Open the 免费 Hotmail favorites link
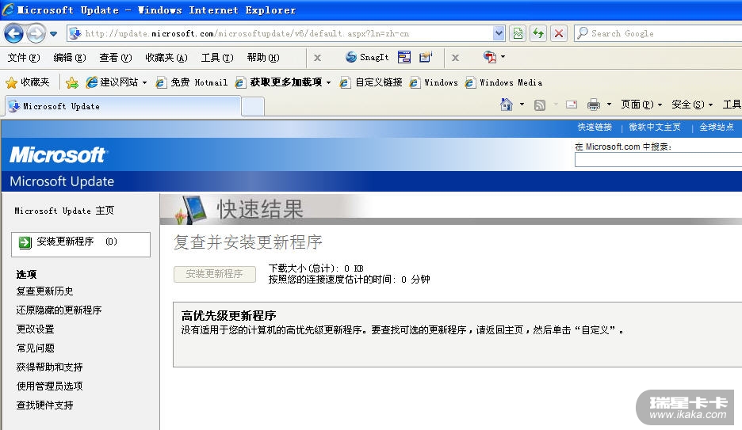The height and width of the screenshot is (430, 742). pyautogui.click(x=192, y=82)
